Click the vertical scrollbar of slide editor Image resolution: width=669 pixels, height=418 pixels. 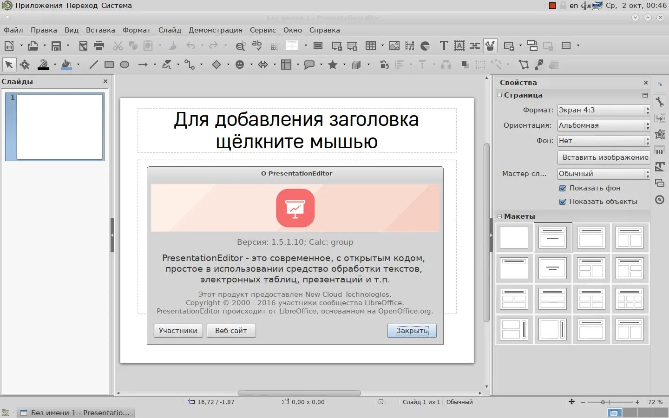pos(486,232)
